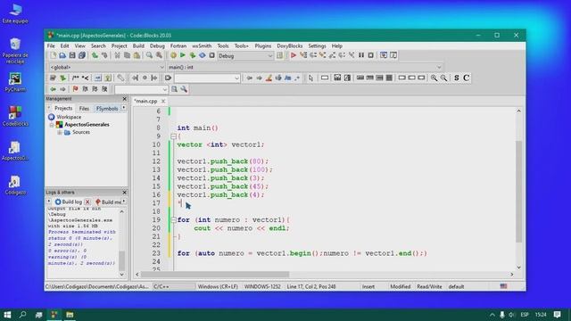Open the empty combo box in the bookmark toolbar
571x321 pixels.
pyautogui.click(x=141, y=89)
